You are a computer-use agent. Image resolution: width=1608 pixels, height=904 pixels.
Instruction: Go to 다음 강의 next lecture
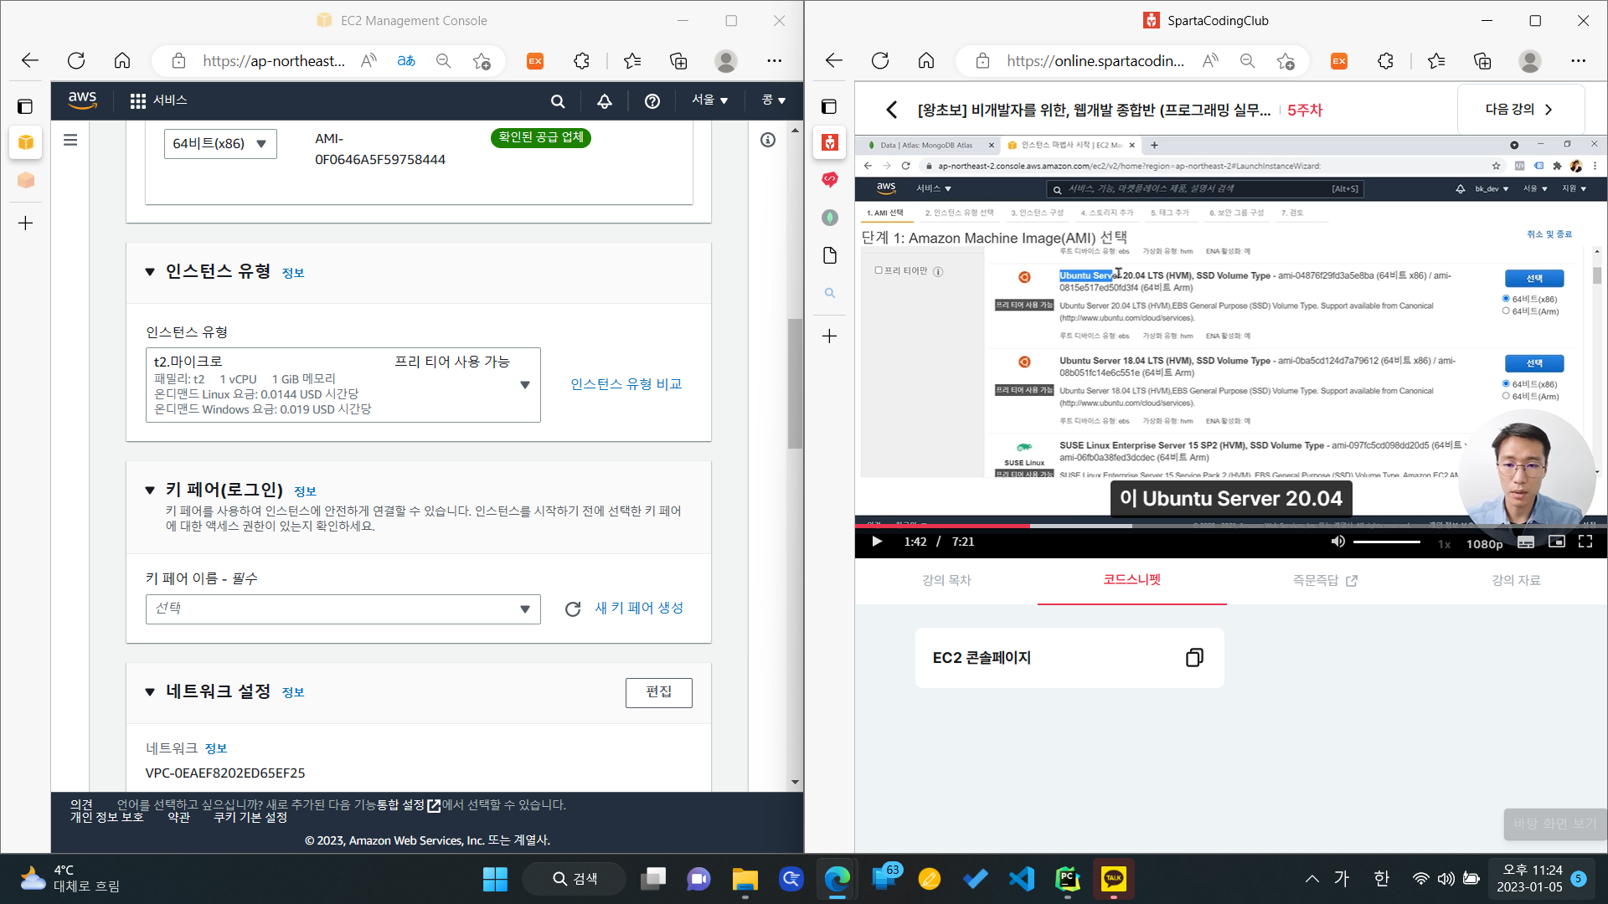1520,110
